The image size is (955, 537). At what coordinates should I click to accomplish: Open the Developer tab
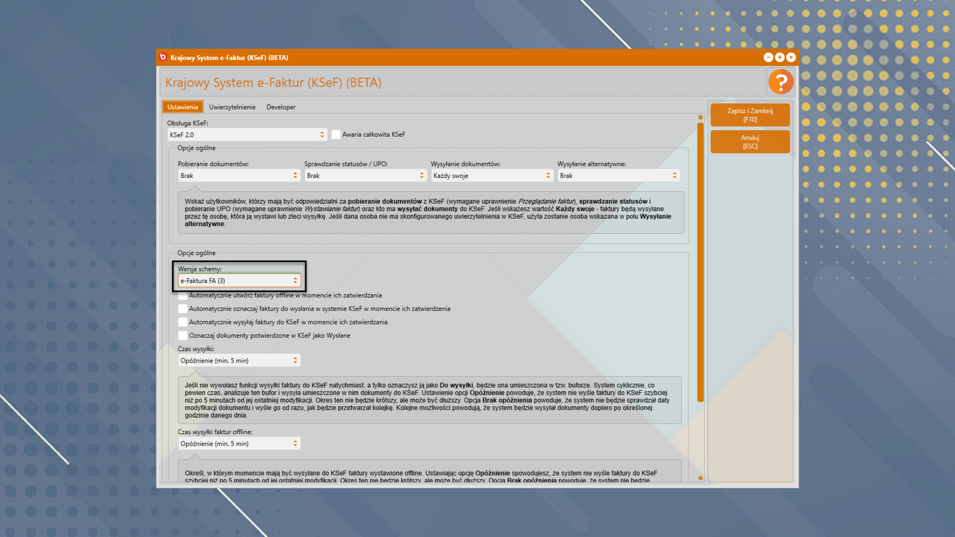tap(281, 107)
